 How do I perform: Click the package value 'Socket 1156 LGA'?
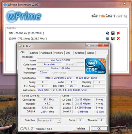(x=60, y=69)
